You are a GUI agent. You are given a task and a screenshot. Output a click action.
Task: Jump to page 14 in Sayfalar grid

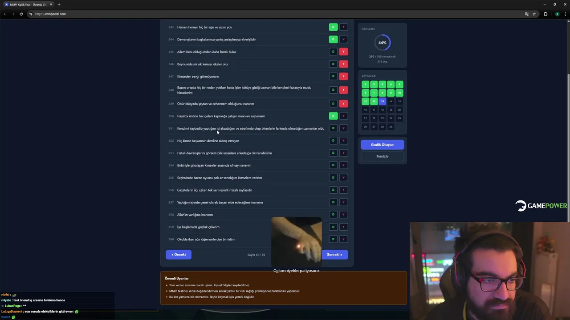click(x=391, y=101)
